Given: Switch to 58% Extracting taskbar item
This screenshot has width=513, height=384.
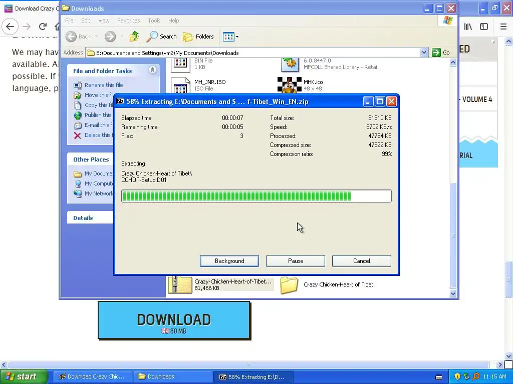Looking at the screenshot, I should coord(253,376).
